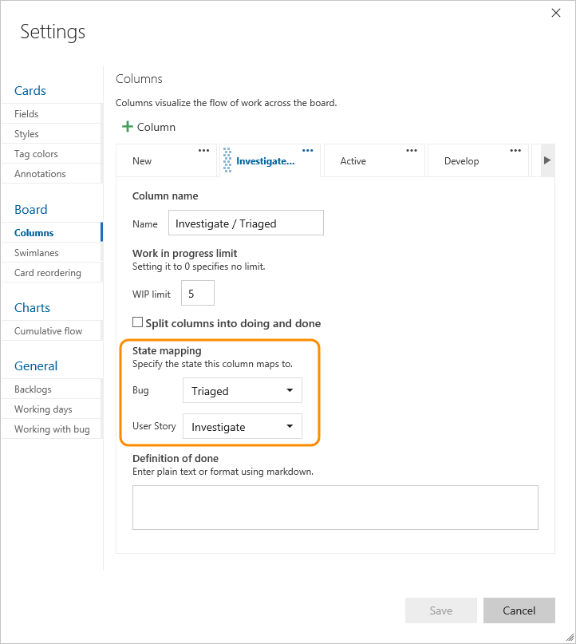
Task: Go to Tag colors settings
Action: pos(36,154)
